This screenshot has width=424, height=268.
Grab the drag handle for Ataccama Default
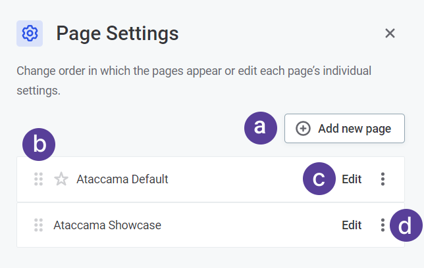click(38, 179)
